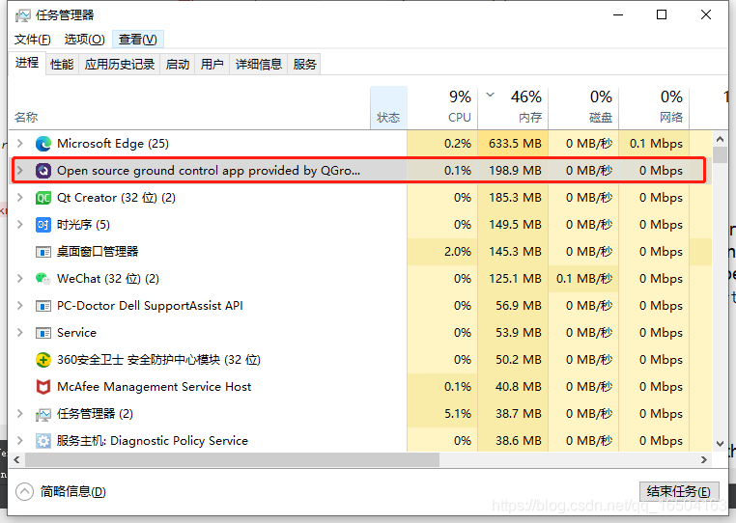Screen dimensions: 736x523
Task: Click the 0.1 MB/秒 disk cell
Action: 583,279
